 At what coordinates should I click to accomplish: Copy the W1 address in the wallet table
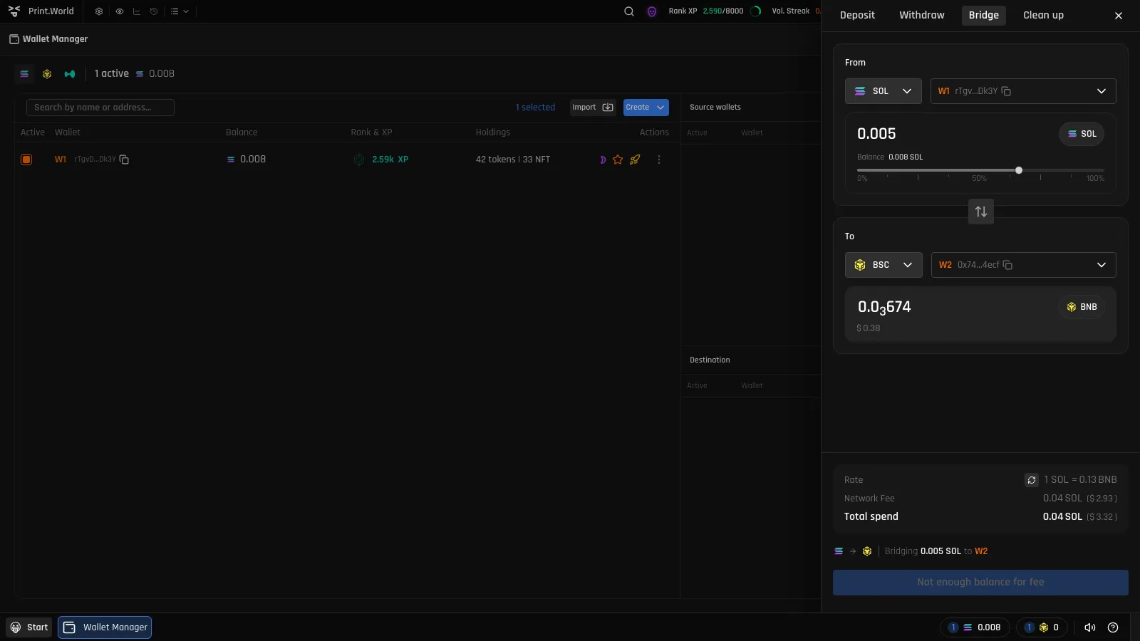pos(124,160)
